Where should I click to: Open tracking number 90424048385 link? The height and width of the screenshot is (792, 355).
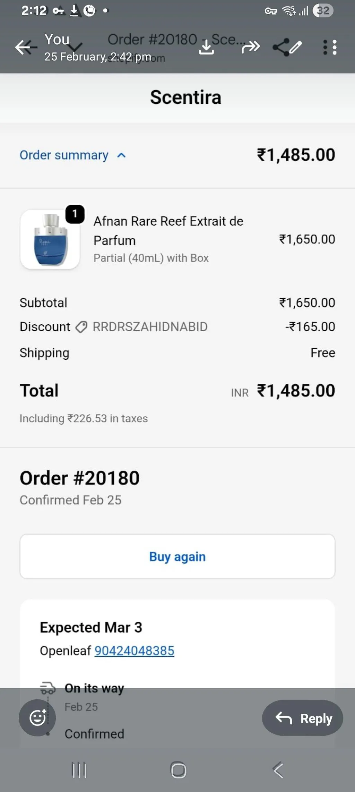[135, 650]
